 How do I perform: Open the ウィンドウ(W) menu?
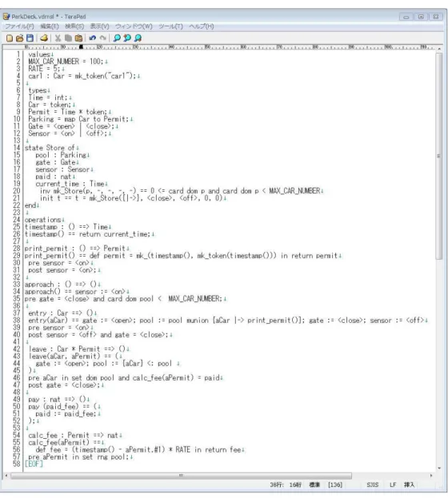134,26
